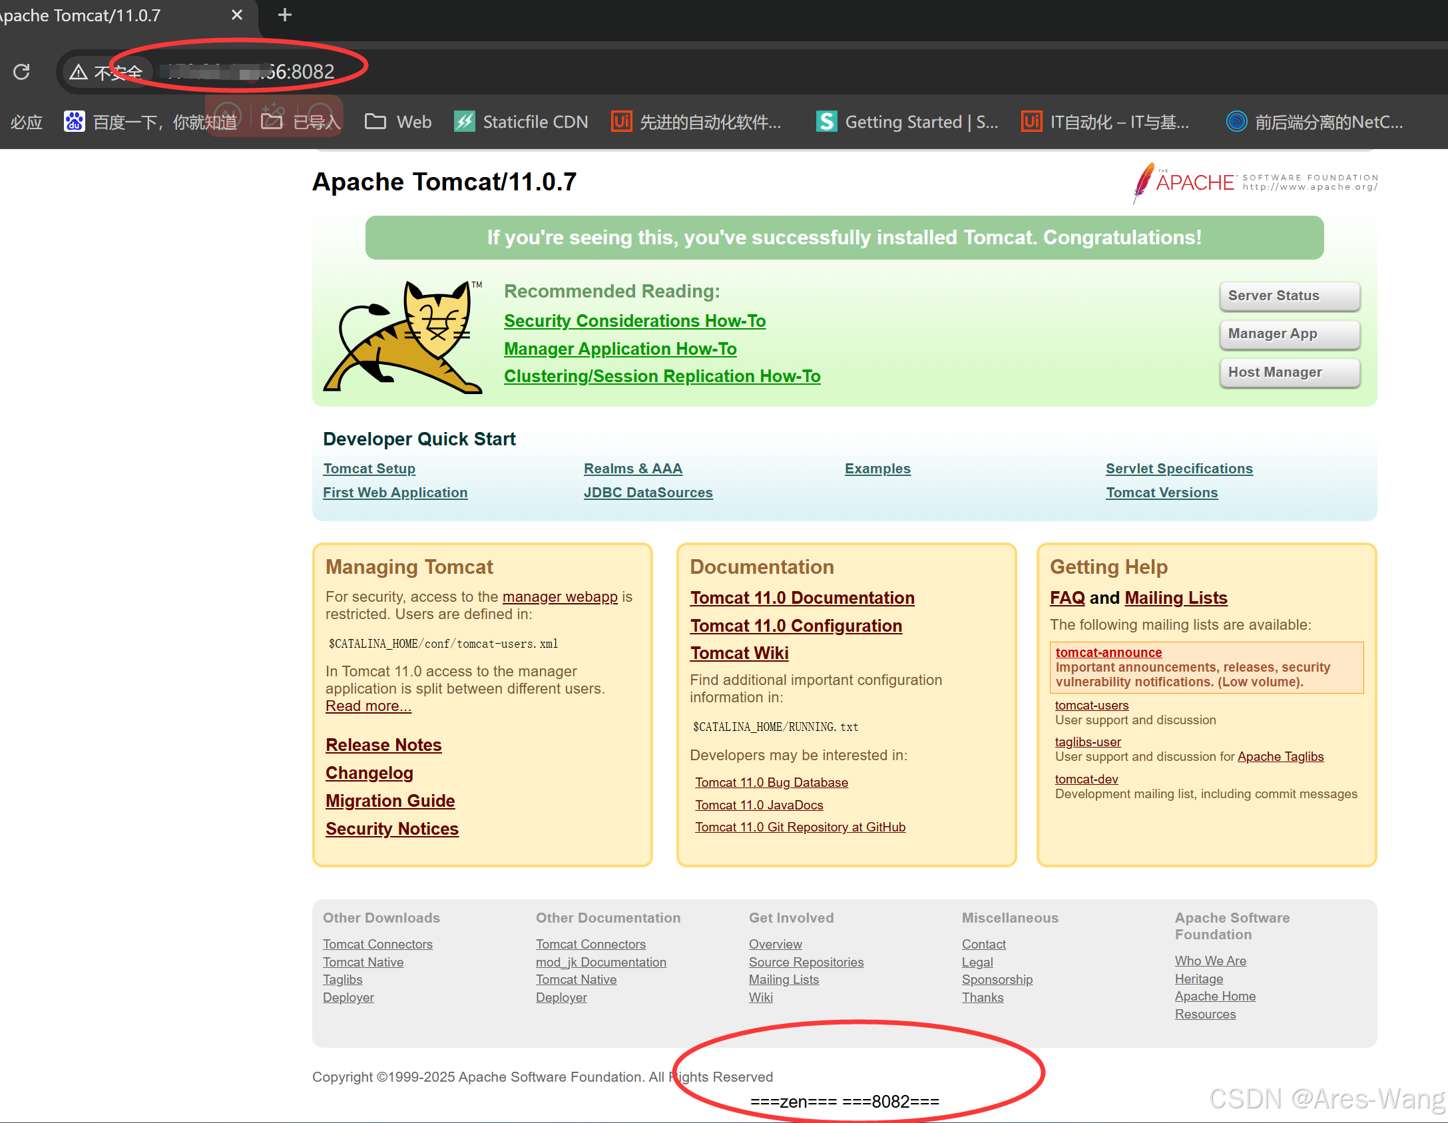The width and height of the screenshot is (1448, 1123).
Task: Open the Staticfile CDN bookmark
Action: click(521, 122)
